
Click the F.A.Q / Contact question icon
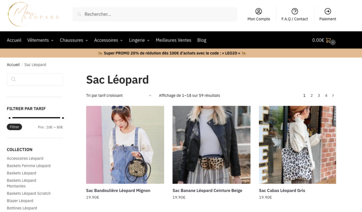(295, 11)
